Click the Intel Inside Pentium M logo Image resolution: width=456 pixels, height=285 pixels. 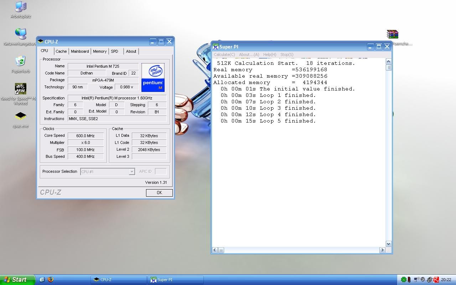[x=153, y=78]
